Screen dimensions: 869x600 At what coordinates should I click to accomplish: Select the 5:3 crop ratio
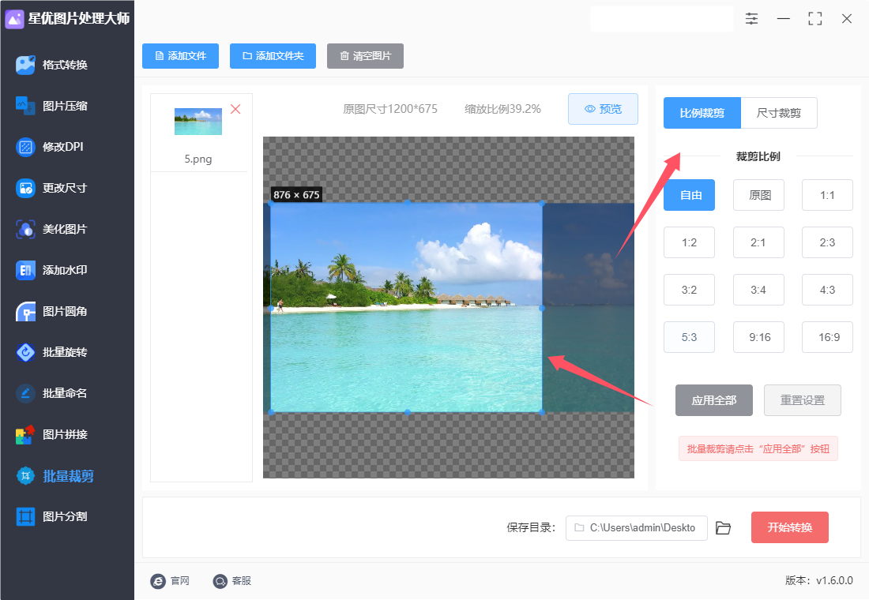click(690, 337)
